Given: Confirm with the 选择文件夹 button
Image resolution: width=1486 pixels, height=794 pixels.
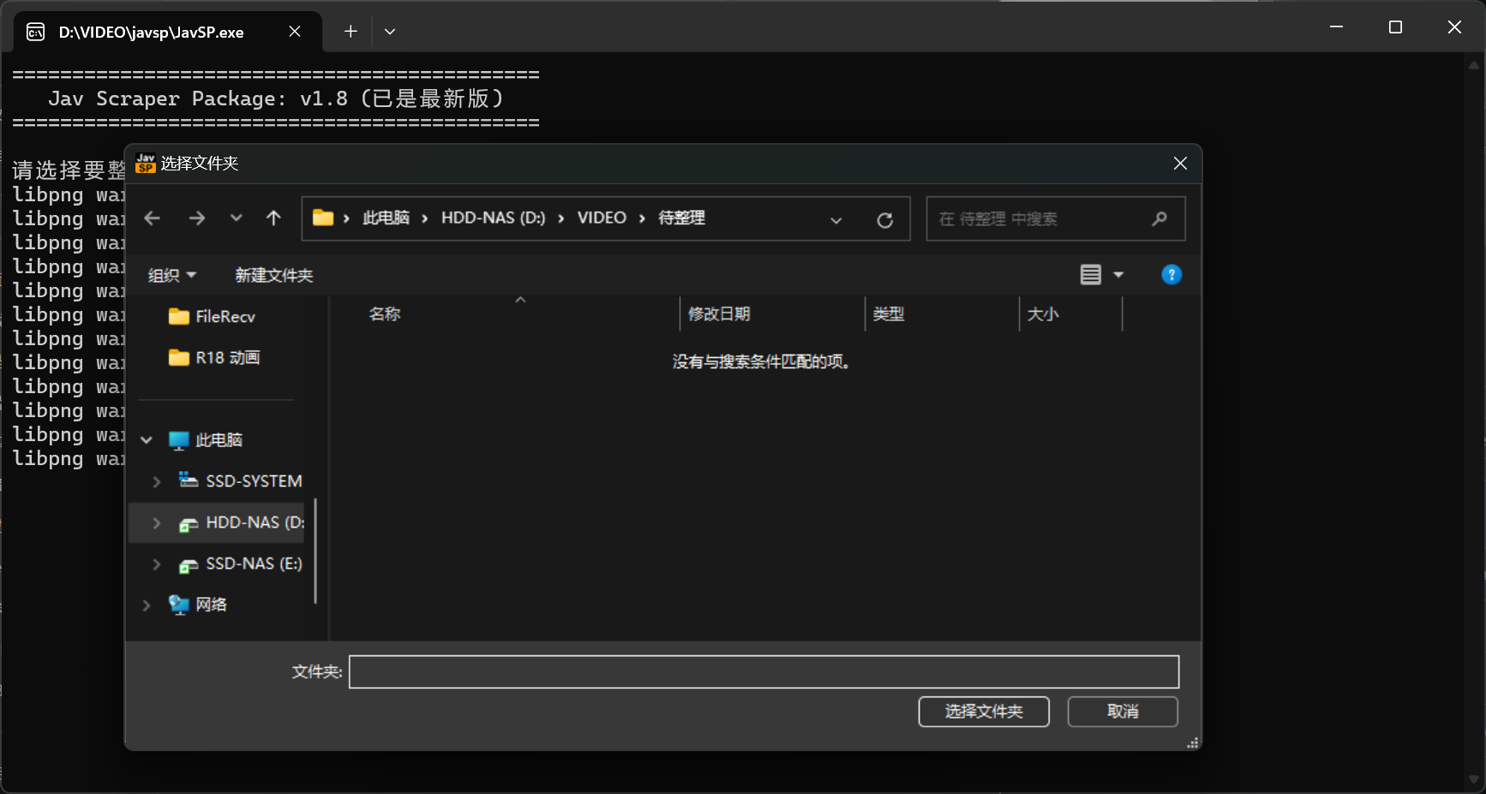Looking at the screenshot, I should coord(983,712).
